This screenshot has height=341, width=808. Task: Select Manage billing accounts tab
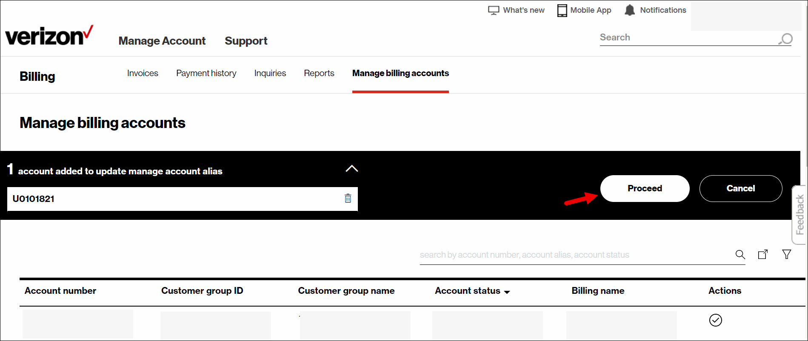pyautogui.click(x=400, y=73)
